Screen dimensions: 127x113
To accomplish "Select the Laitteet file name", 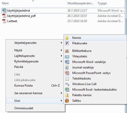I will coord(12,21).
